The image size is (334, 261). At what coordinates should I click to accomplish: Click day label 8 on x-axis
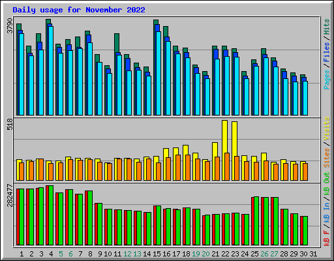coord(90,254)
